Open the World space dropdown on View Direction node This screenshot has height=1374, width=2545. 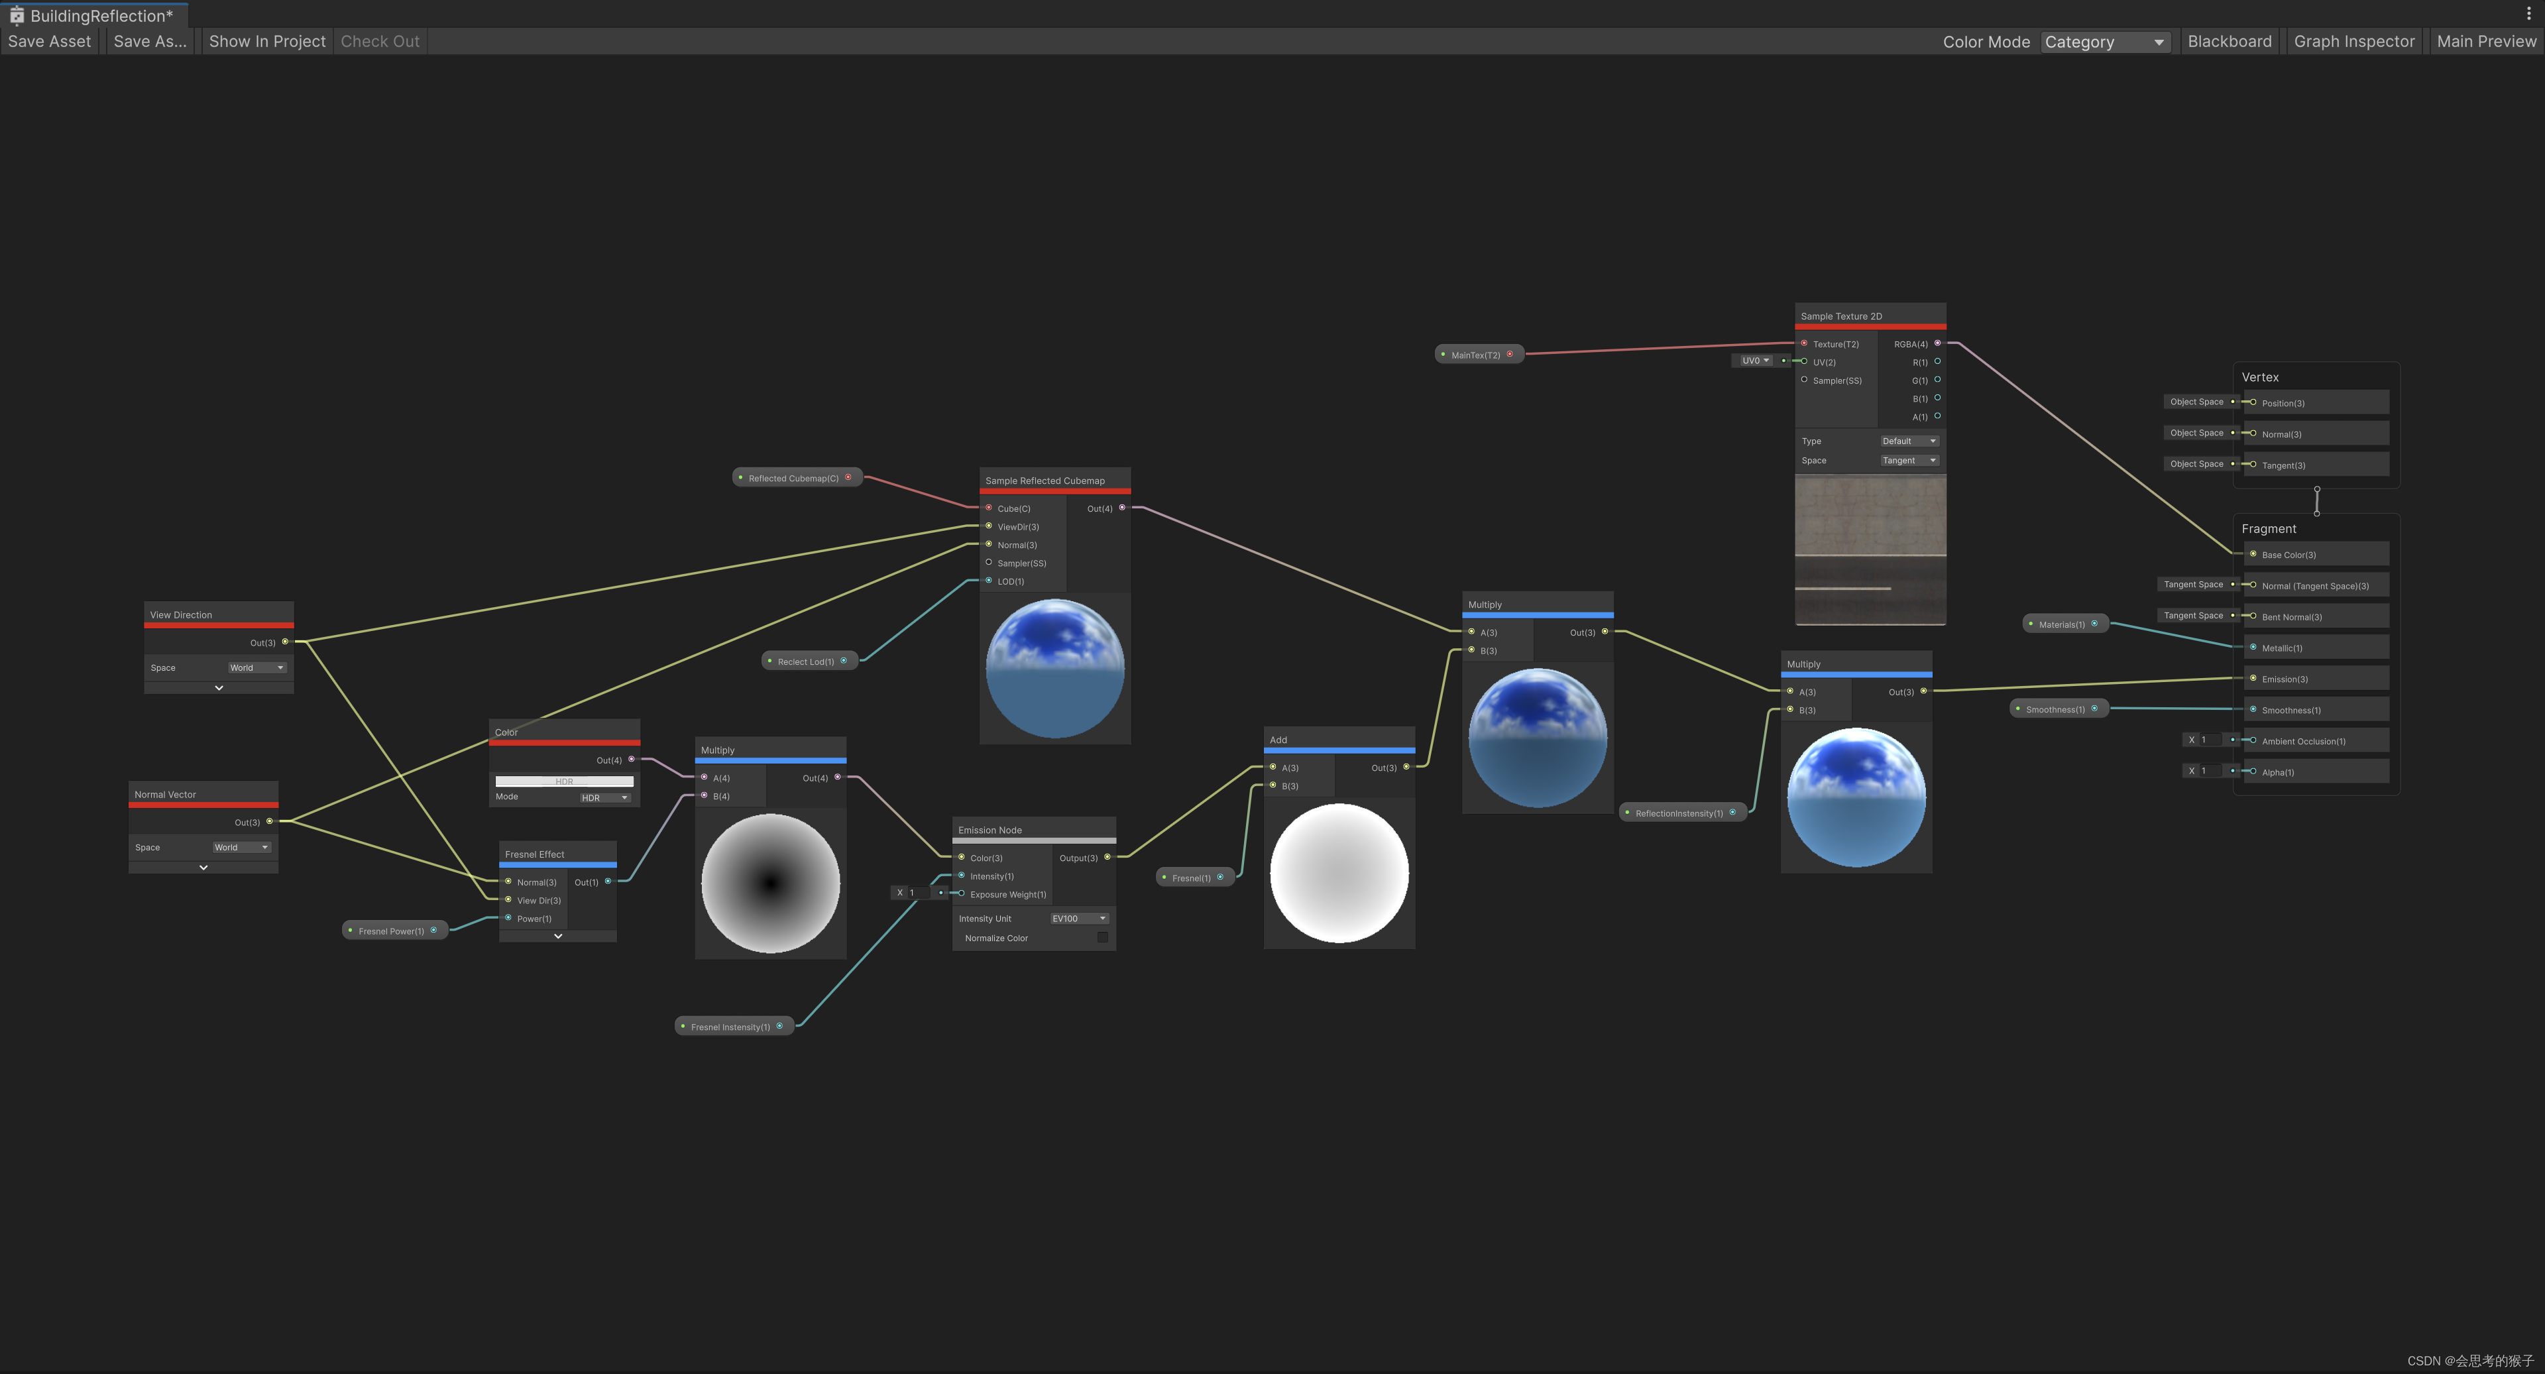click(x=255, y=667)
